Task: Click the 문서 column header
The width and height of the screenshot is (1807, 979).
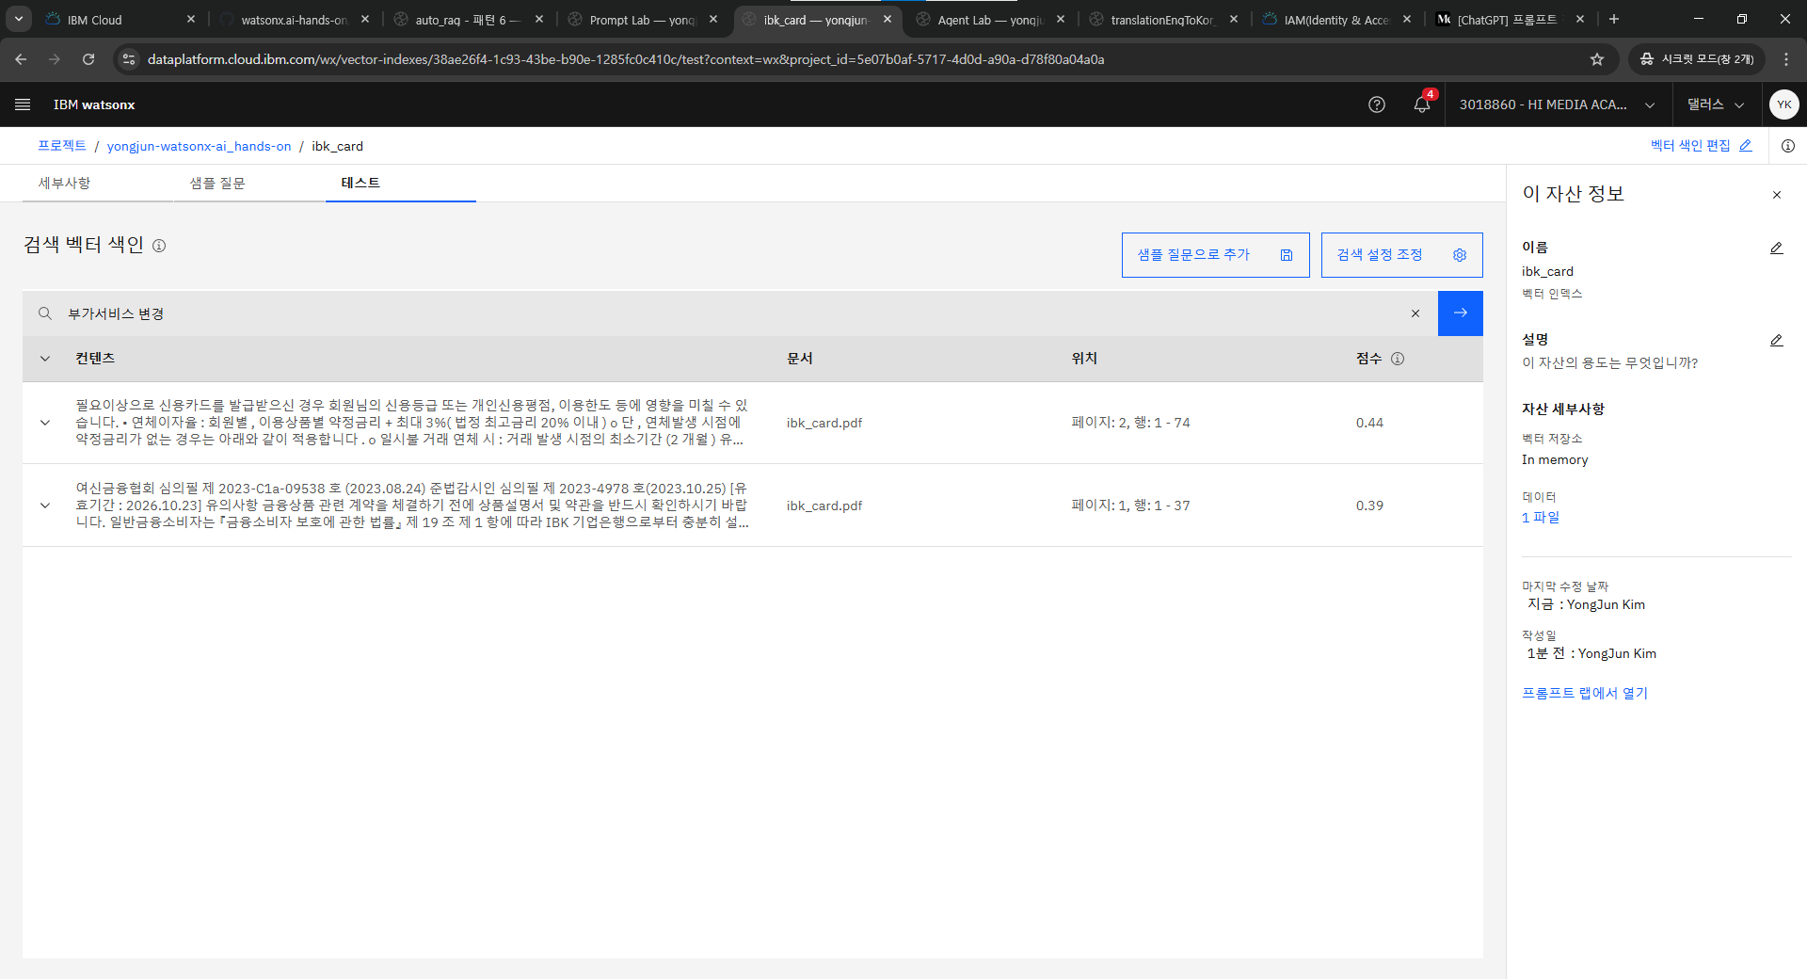Action: pyautogui.click(x=800, y=359)
